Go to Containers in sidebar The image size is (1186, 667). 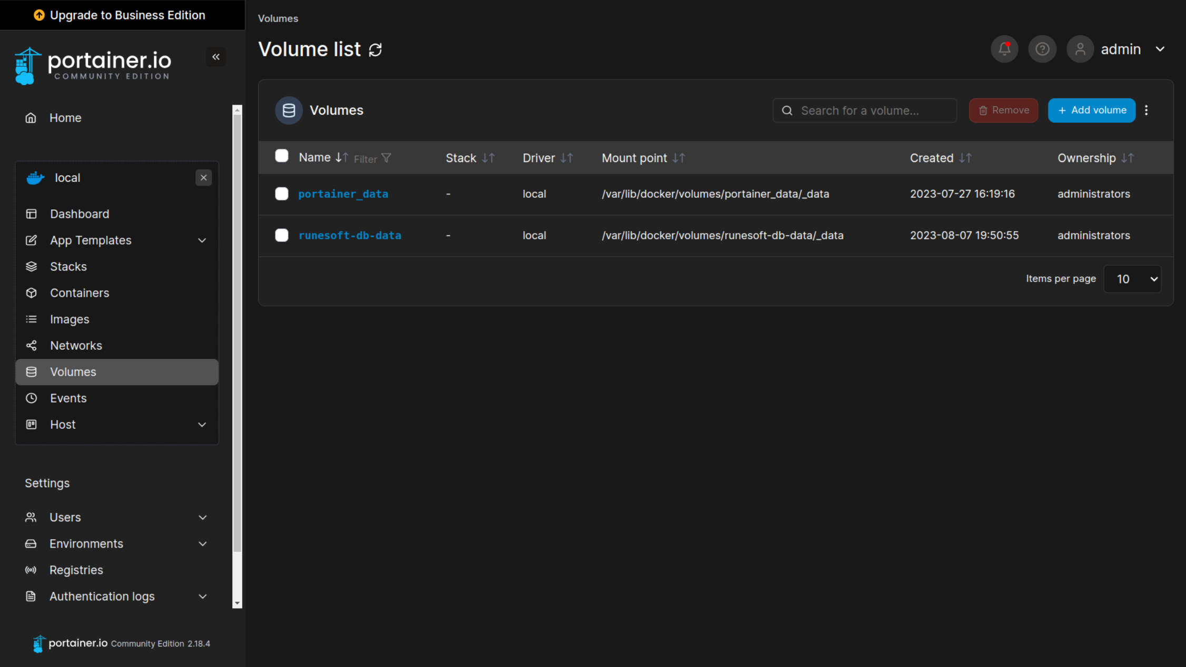coord(80,293)
